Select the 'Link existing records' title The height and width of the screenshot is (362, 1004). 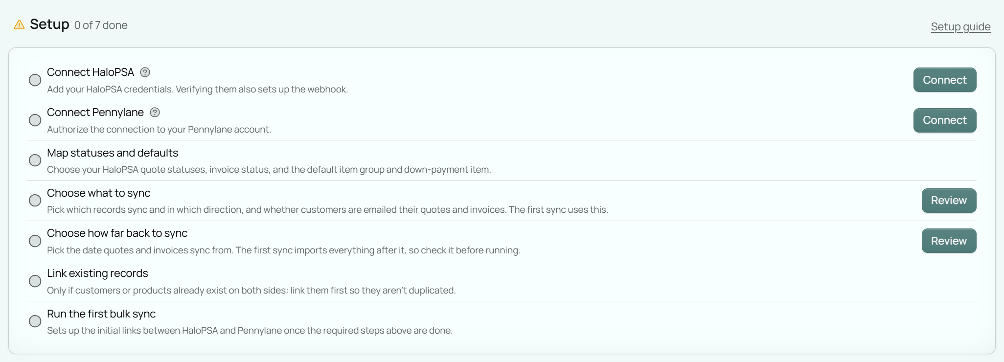click(x=97, y=273)
